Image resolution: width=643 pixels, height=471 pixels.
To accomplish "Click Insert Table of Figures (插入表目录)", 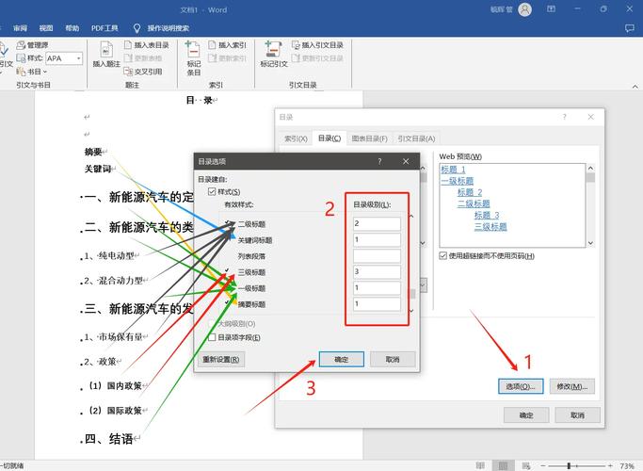I will pos(147,44).
